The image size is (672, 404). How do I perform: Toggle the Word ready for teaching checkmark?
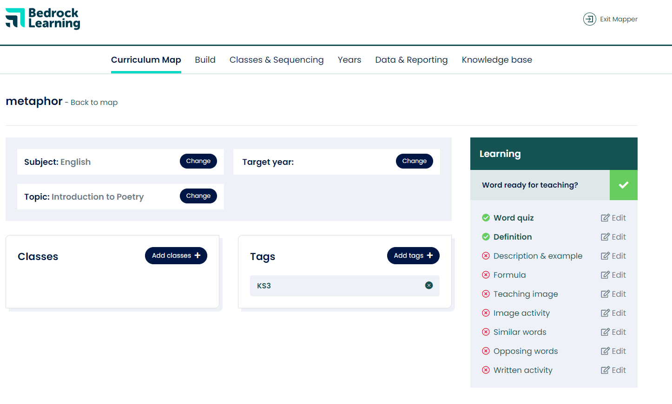tap(624, 185)
